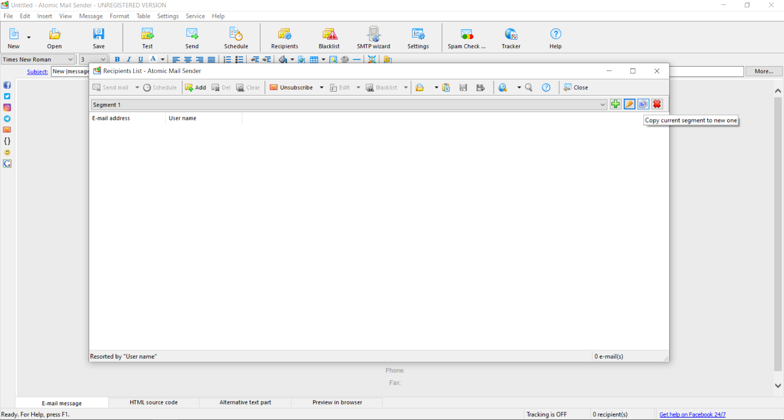784x420 pixels.
Task: Click the main toolbar Send icon
Action: click(x=192, y=38)
